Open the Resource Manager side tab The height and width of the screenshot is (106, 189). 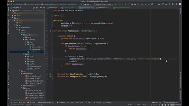8,26
